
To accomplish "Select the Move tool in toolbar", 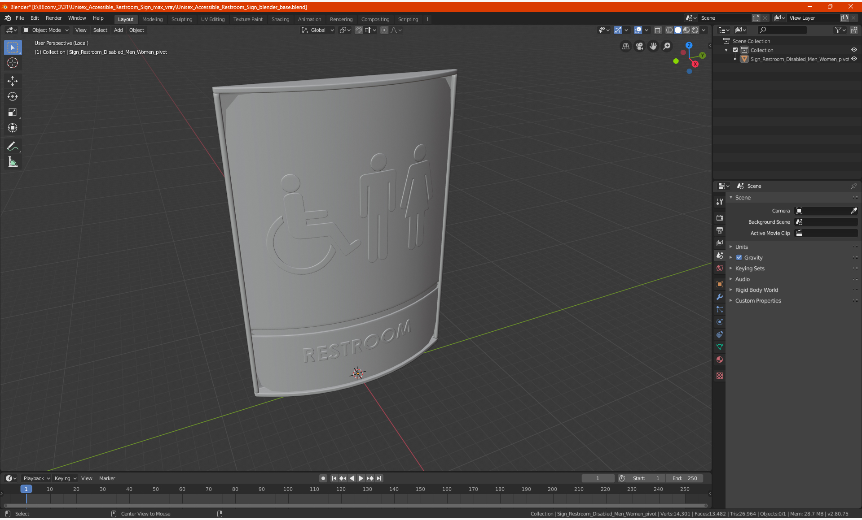I will pos(13,81).
